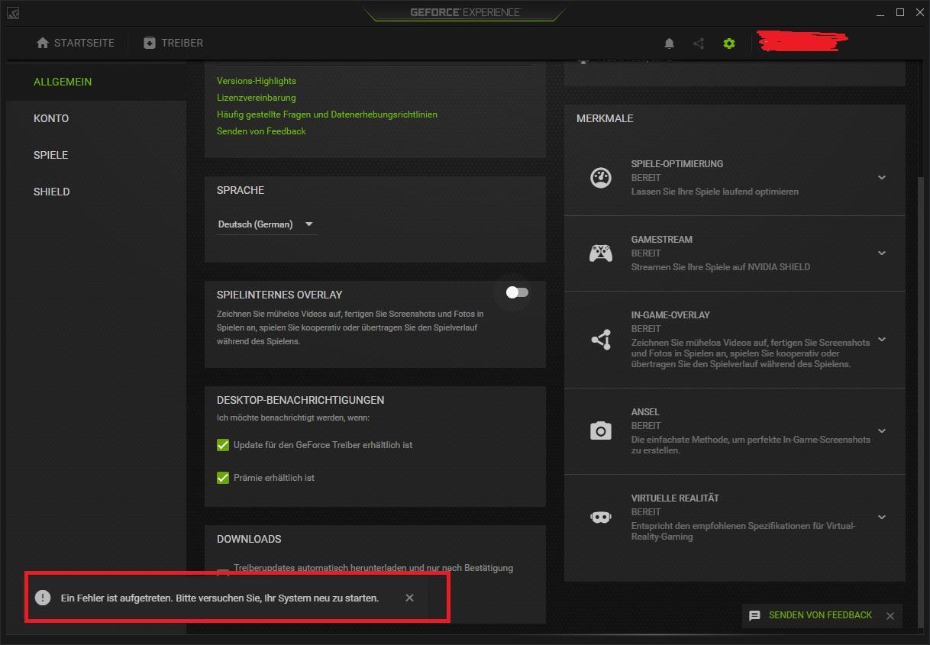930x645 pixels.
Task: Open the Startseite home tab
Action: pos(76,43)
